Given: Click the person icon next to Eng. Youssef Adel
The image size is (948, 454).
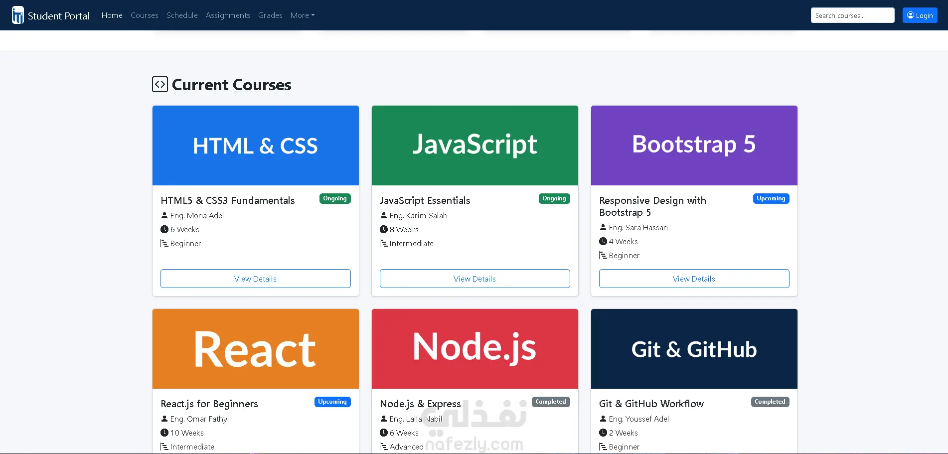Looking at the screenshot, I should pos(603,419).
